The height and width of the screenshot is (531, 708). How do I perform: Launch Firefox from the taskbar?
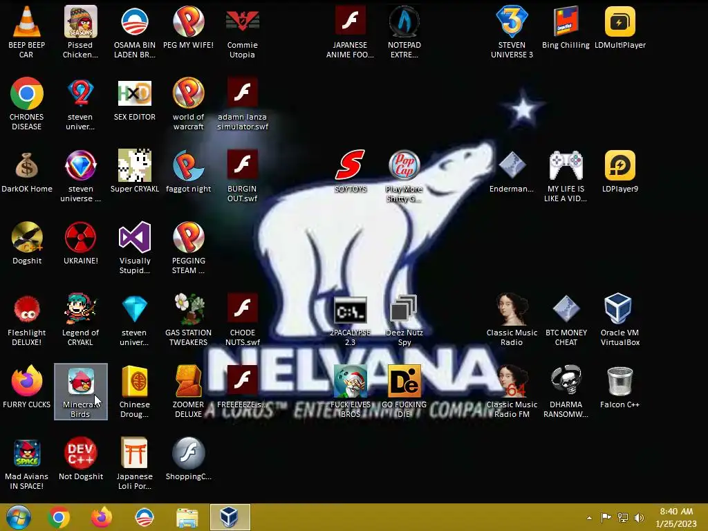point(102,517)
